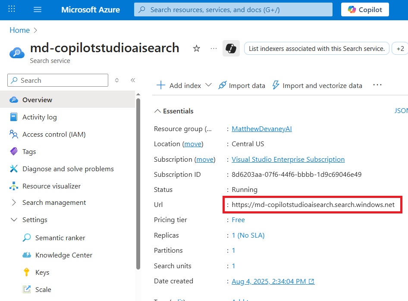Open more options ellipsis beside title
408x301 pixels.
[x=213, y=48]
